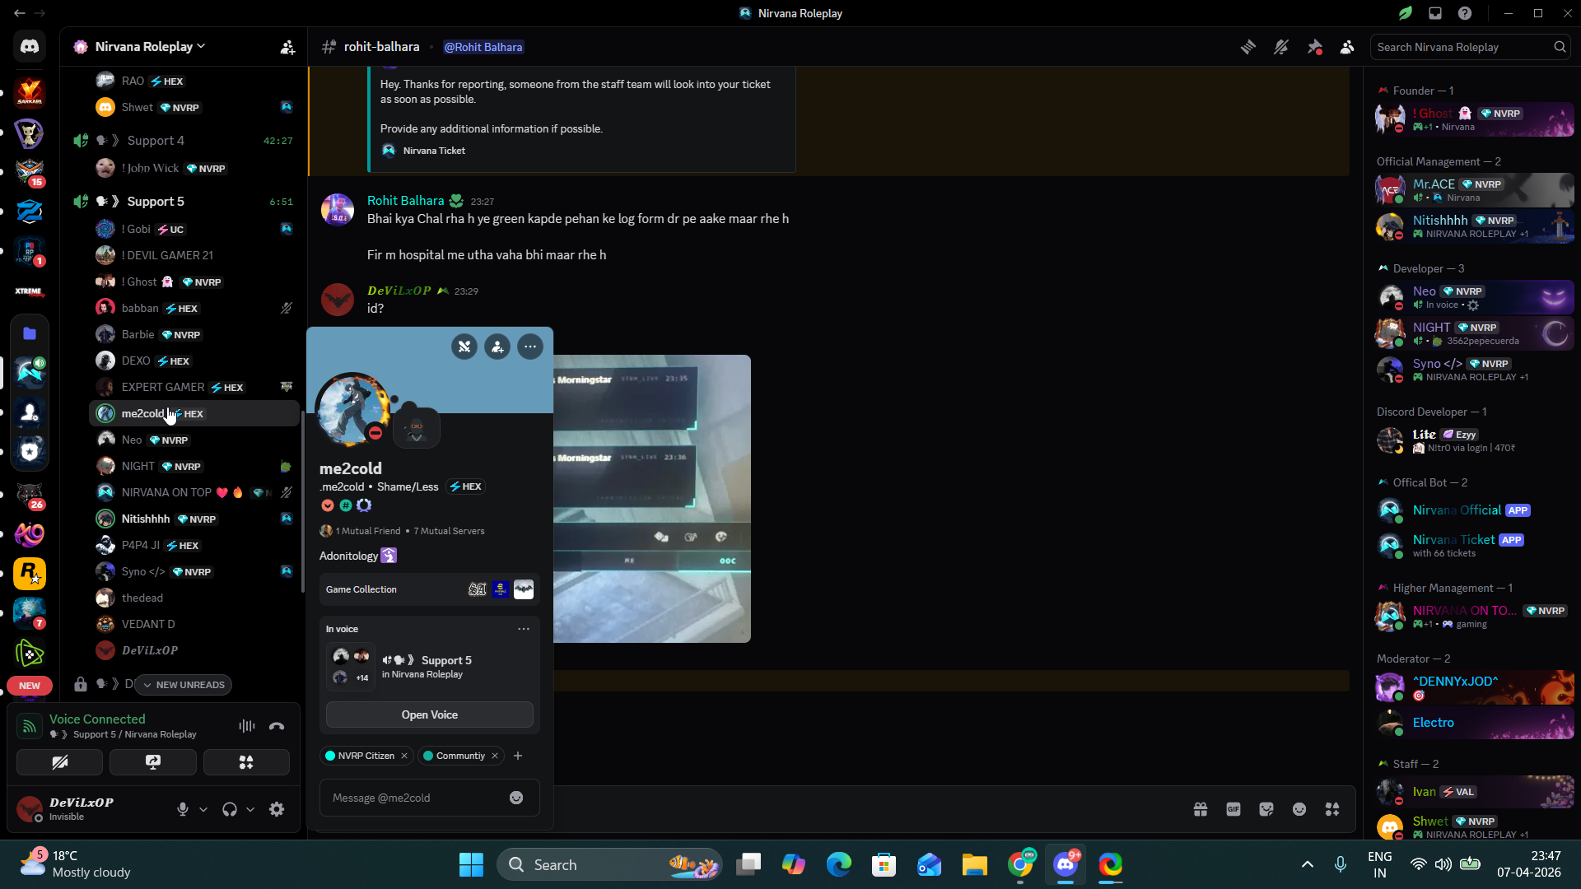Select EXPERT GAMER in the voice list
The width and height of the screenshot is (1581, 889).
tap(194, 388)
